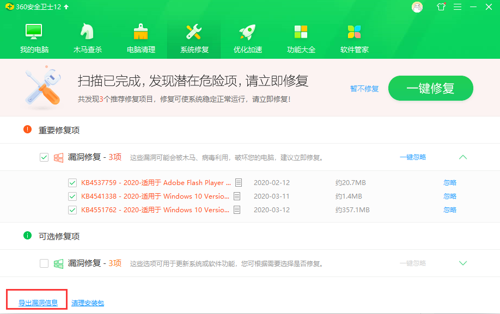Click the user avatar icon
The image size is (500, 314).
click(x=417, y=7)
